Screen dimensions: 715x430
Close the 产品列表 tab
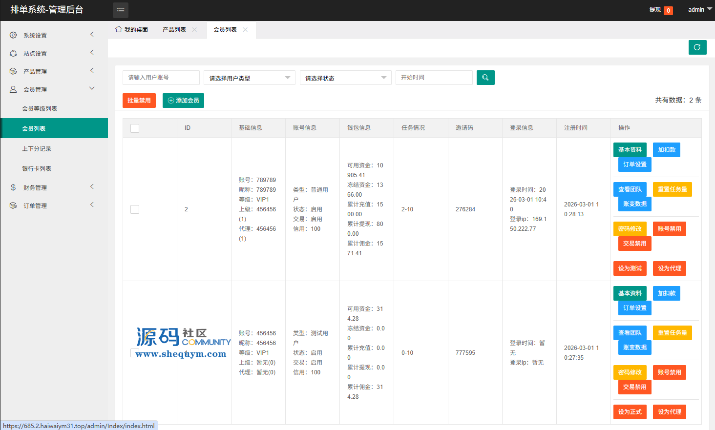194,30
